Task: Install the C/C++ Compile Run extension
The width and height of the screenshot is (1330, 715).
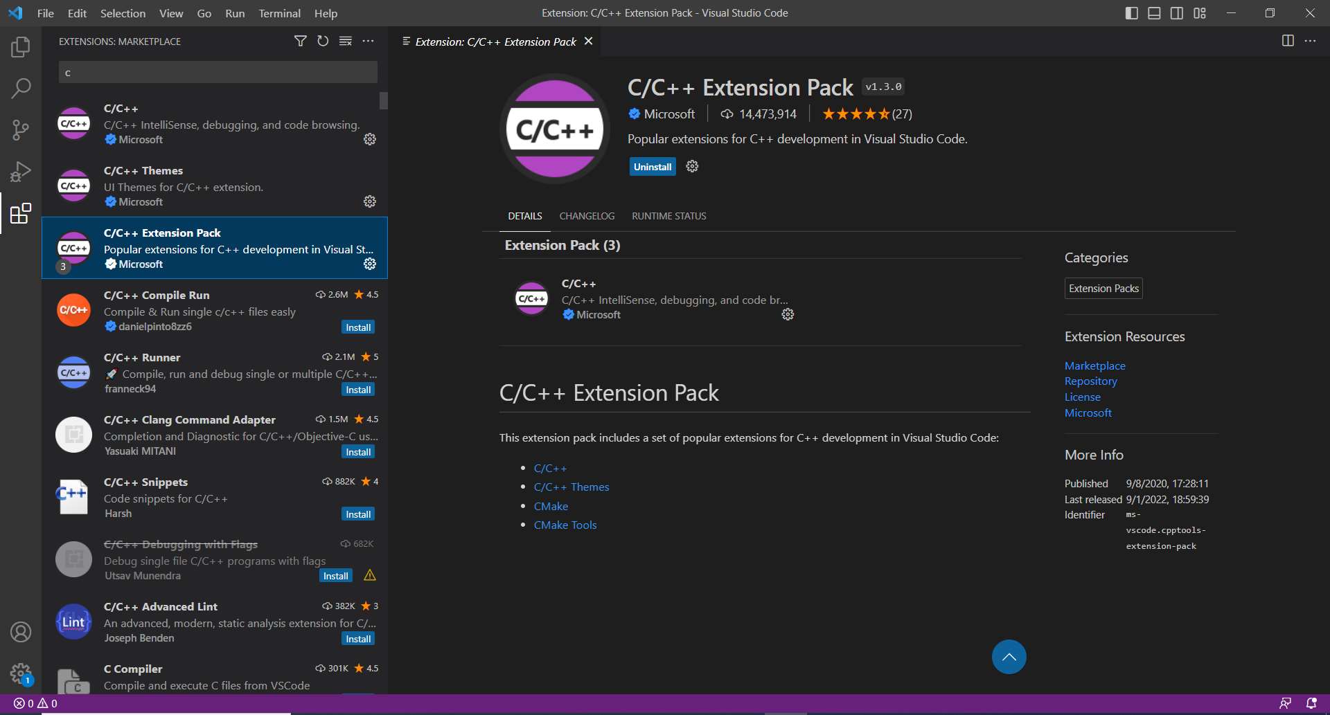Action: (x=358, y=327)
